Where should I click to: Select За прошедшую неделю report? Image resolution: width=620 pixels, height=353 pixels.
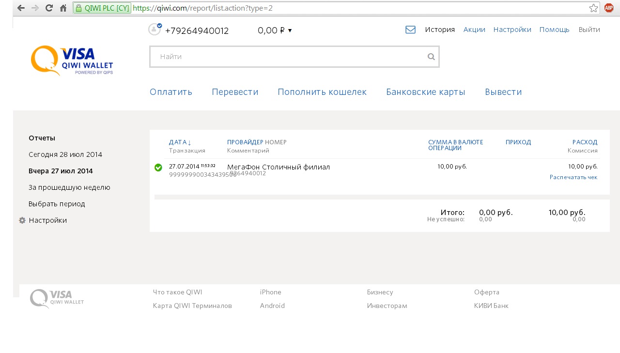point(69,187)
